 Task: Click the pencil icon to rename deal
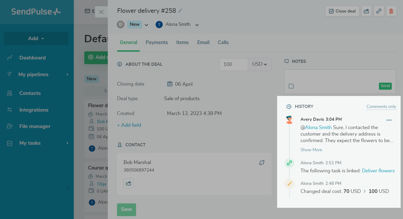180,11
